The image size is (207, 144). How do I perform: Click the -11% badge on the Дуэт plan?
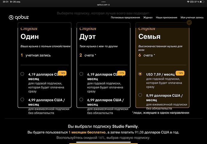click(x=121, y=73)
